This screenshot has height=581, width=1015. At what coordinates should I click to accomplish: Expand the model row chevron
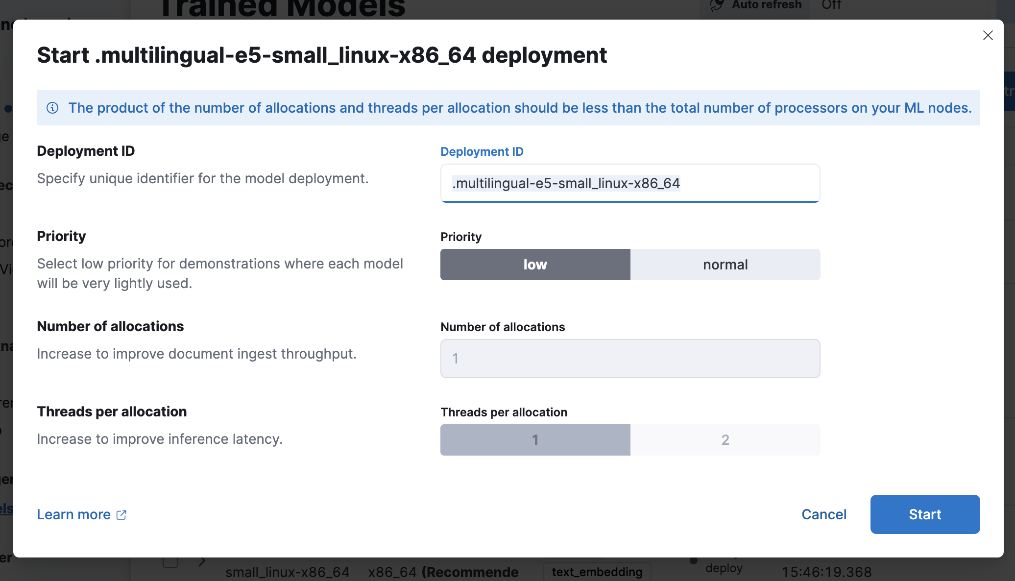[202, 561]
